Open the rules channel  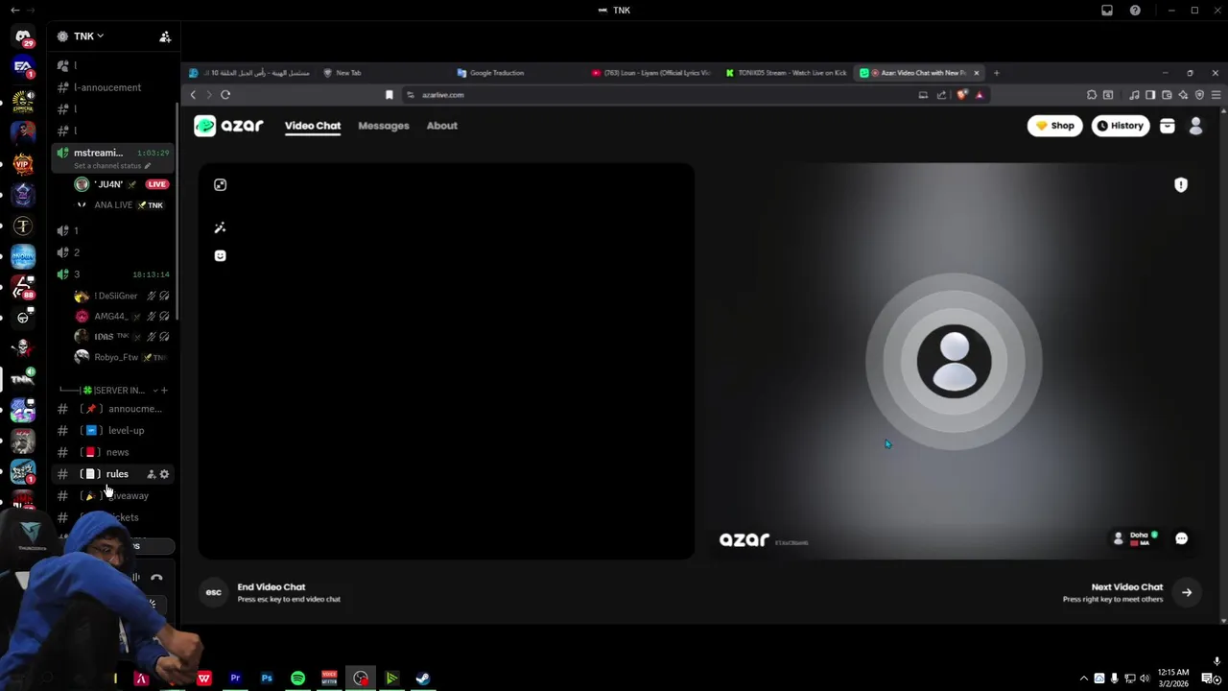click(113, 474)
